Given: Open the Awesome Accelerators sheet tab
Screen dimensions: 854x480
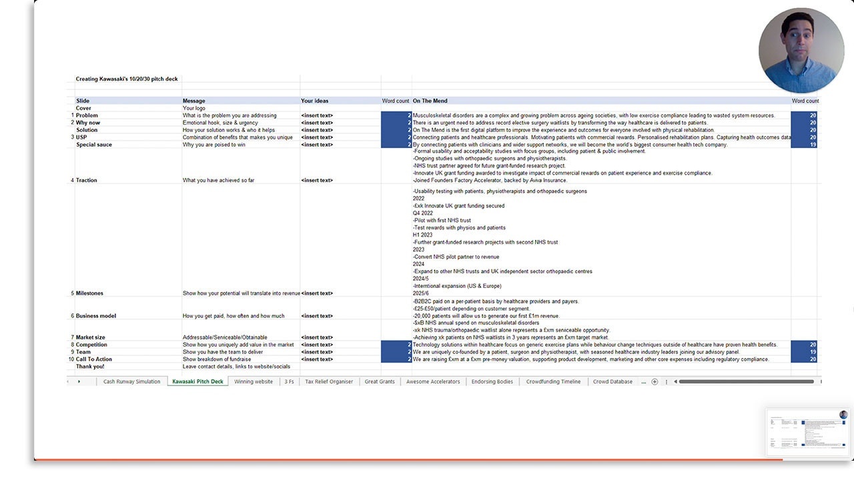Looking at the screenshot, I should click(433, 382).
